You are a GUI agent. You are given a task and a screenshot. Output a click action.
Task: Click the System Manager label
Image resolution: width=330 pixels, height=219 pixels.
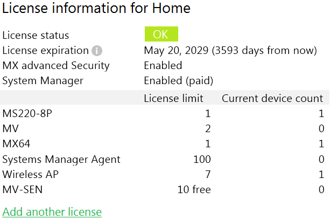(x=43, y=81)
